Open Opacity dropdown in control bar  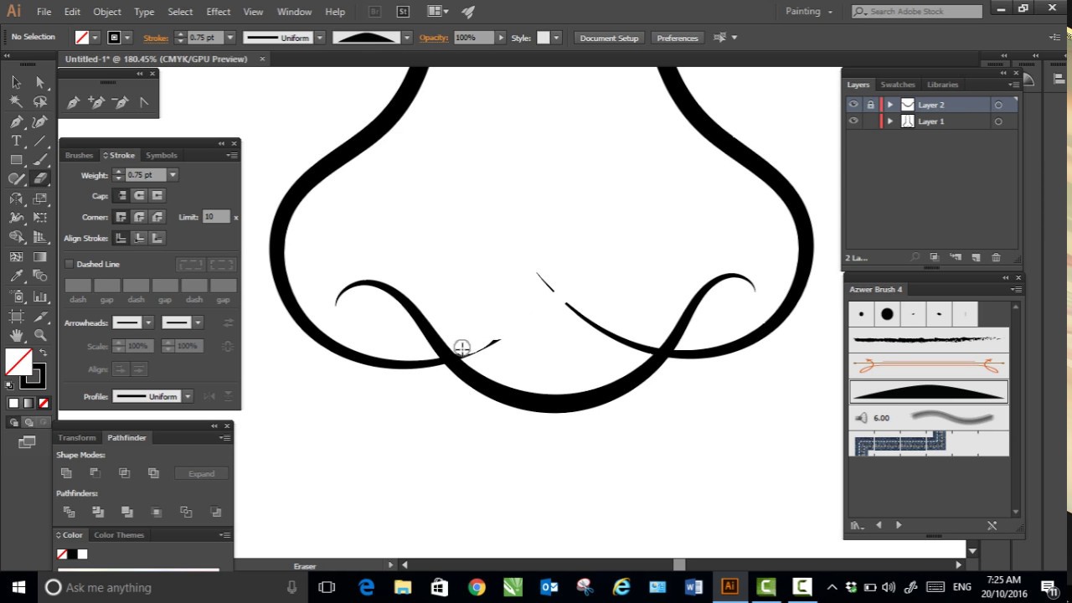click(x=501, y=38)
